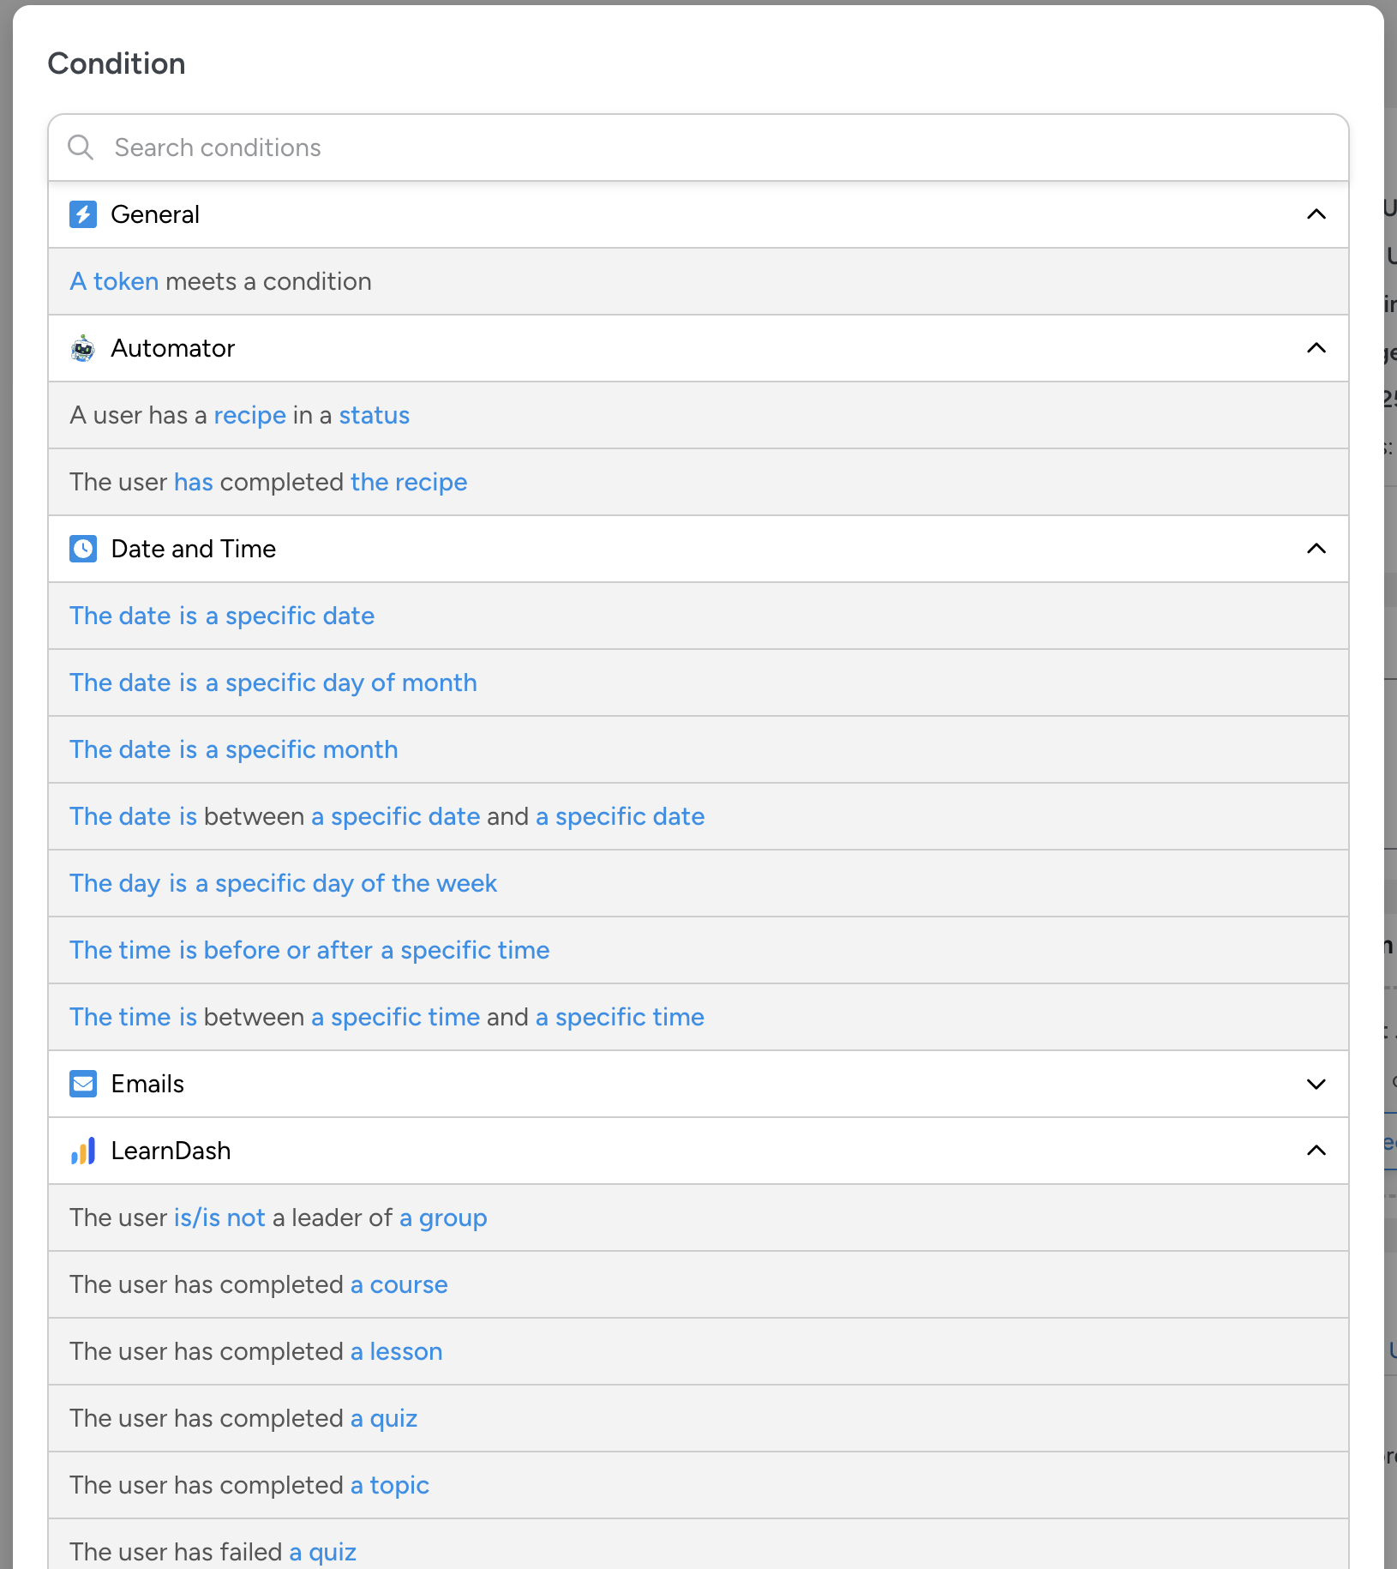
Task: Click the Emails envelope icon
Action: [83, 1084]
